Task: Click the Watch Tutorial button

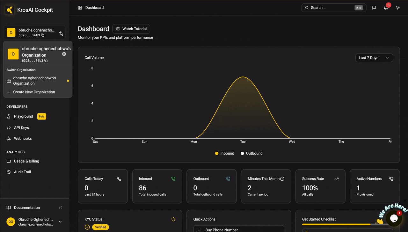Action: click(x=131, y=29)
